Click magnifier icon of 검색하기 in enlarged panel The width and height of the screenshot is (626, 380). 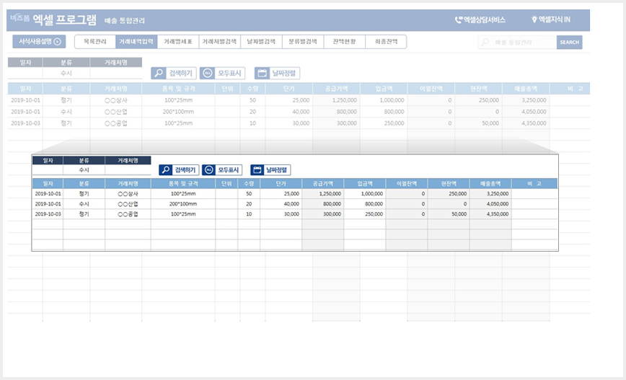[x=165, y=170]
